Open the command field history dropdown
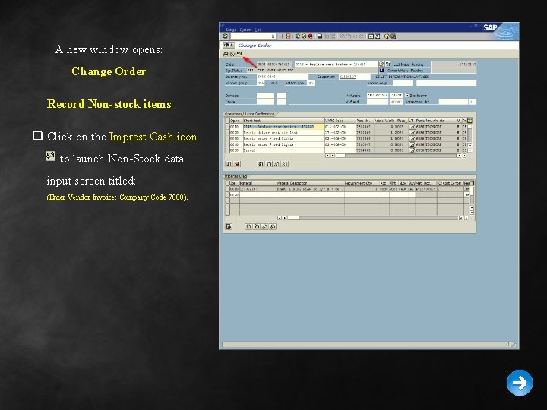547x410 pixels. 273,36
